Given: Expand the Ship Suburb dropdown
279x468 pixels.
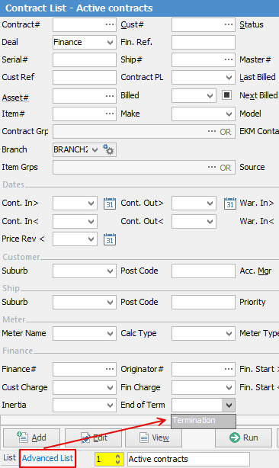Looking at the screenshot, I should (x=110, y=303).
